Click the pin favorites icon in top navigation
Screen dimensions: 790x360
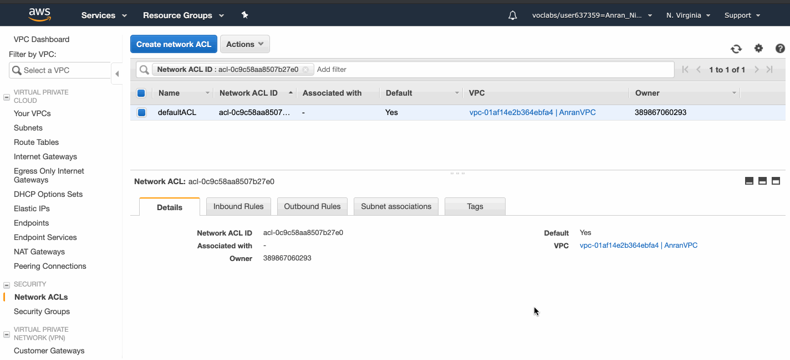click(244, 15)
